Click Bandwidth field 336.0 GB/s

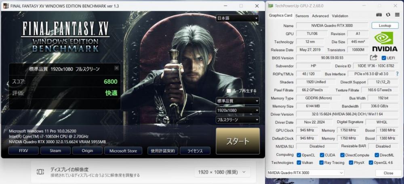[379, 106]
